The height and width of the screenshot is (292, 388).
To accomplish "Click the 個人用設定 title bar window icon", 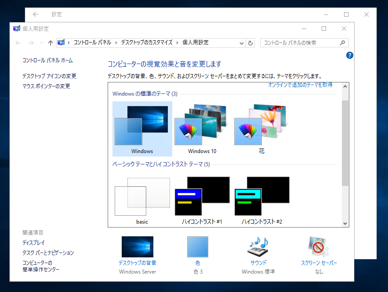I will (17, 28).
